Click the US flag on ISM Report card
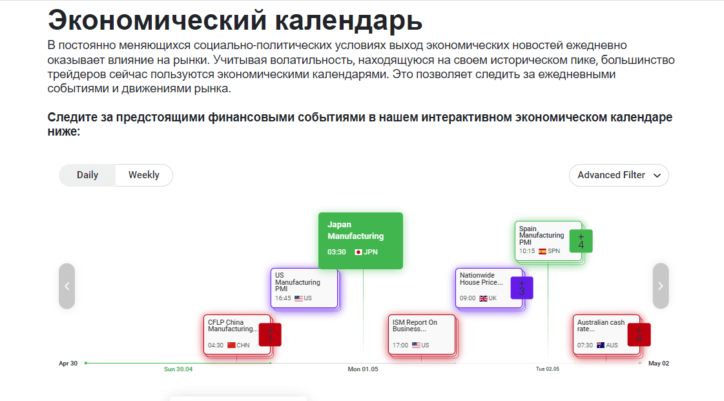Viewport: 724px width, 401px height. point(416,345)
